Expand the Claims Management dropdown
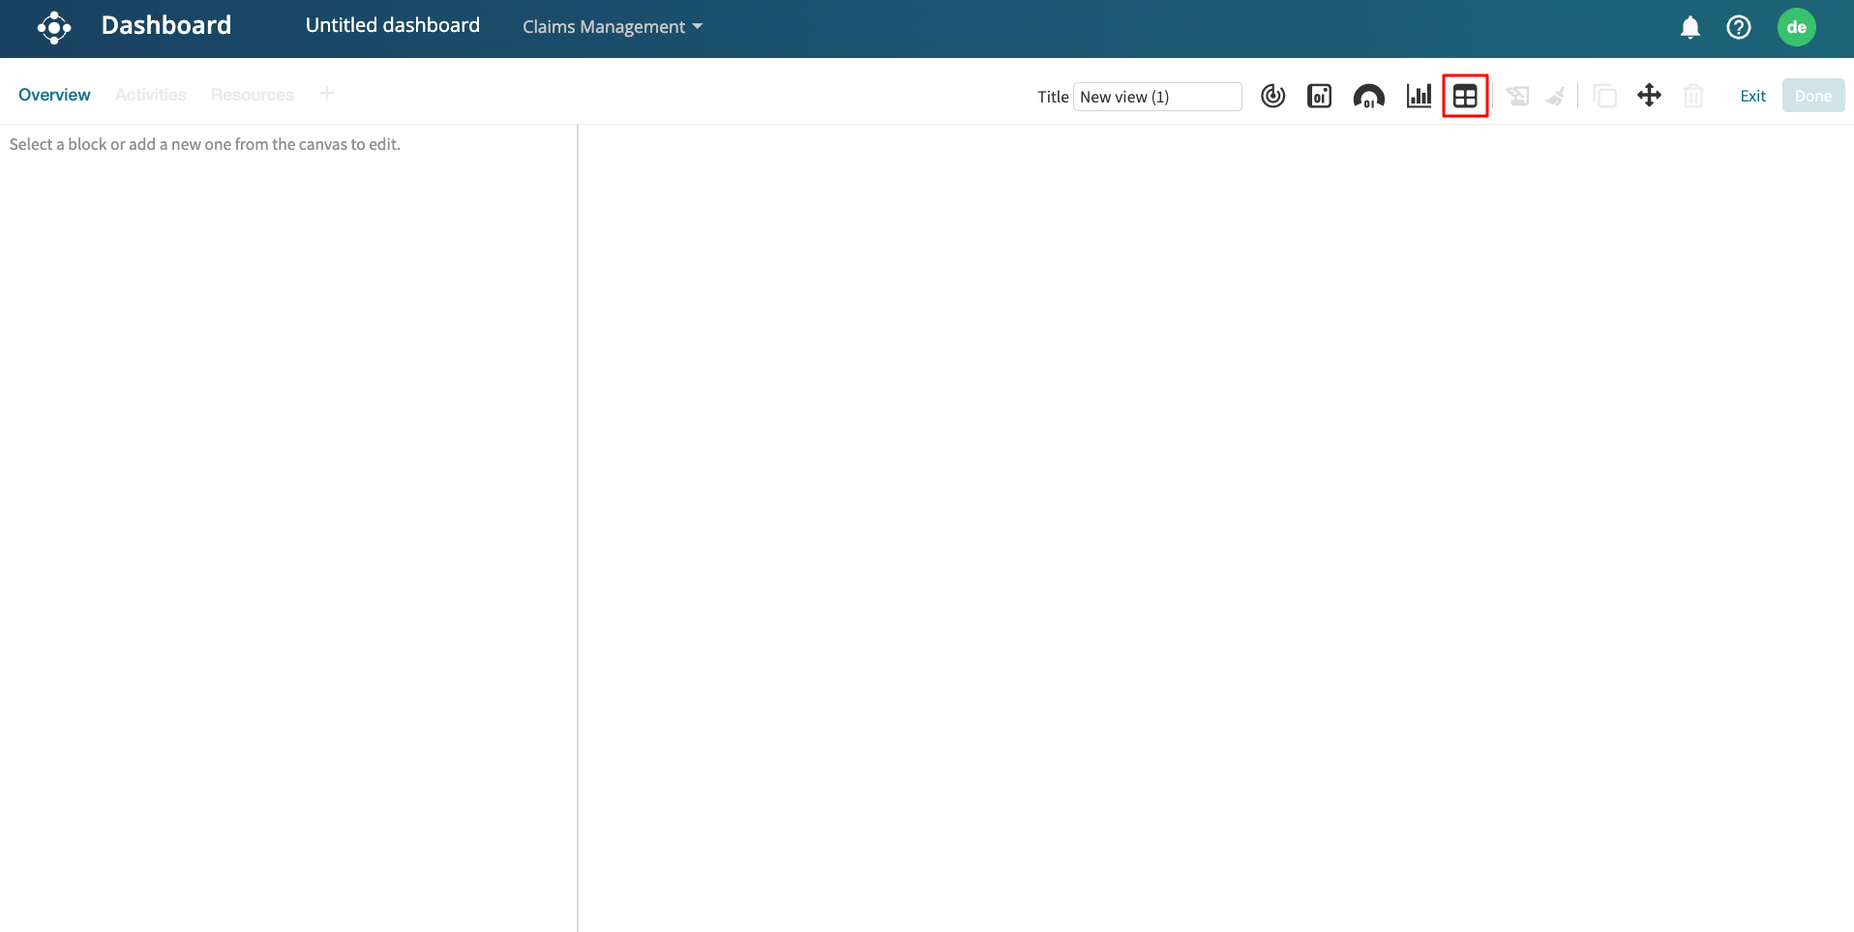This screenshot has width=1854, height=932. pos(612,27)
